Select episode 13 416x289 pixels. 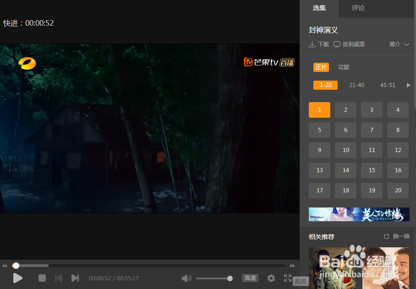[319, 170]
